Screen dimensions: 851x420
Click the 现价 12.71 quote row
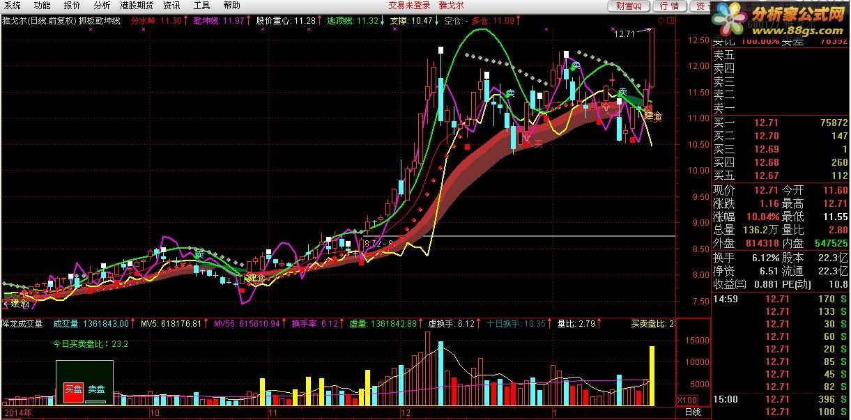click(x=746, y=190)
